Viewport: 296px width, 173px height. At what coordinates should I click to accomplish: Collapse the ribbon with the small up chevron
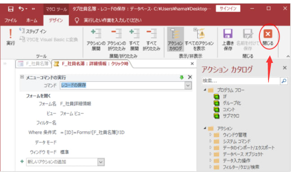tap(288, 56)
